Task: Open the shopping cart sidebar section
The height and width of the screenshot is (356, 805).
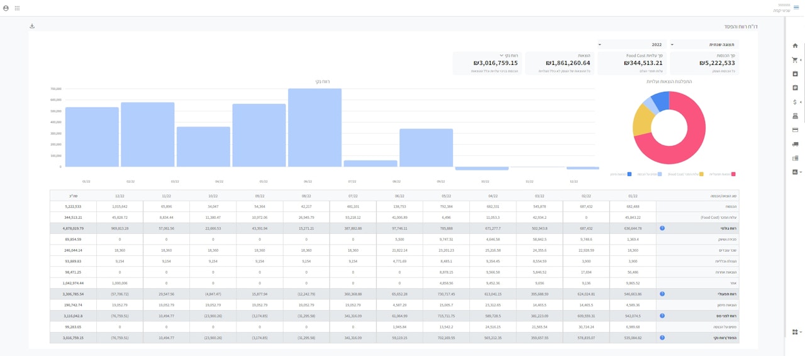Action: coord(794,60)
